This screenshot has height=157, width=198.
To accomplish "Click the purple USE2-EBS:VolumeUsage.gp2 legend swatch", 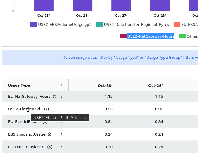I will 34,25.
